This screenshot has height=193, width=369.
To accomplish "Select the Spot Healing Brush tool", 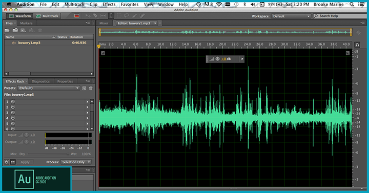I will 142,16.
